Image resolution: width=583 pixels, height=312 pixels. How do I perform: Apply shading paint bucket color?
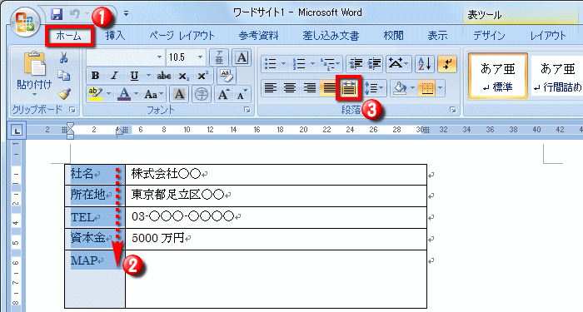pos(400,88)
